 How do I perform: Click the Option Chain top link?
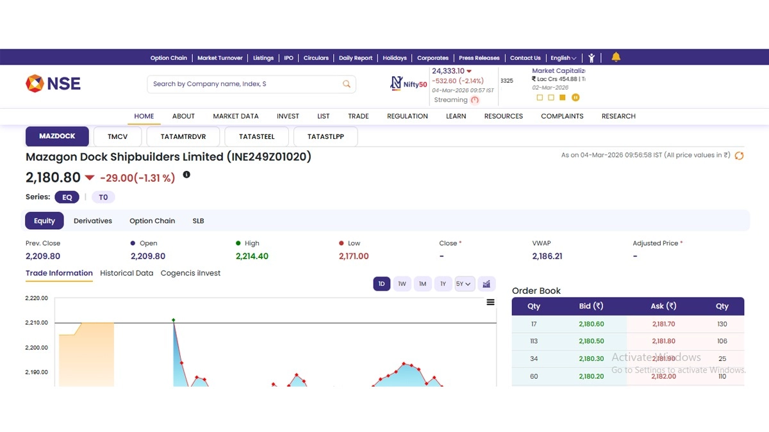tap(169, 58)
